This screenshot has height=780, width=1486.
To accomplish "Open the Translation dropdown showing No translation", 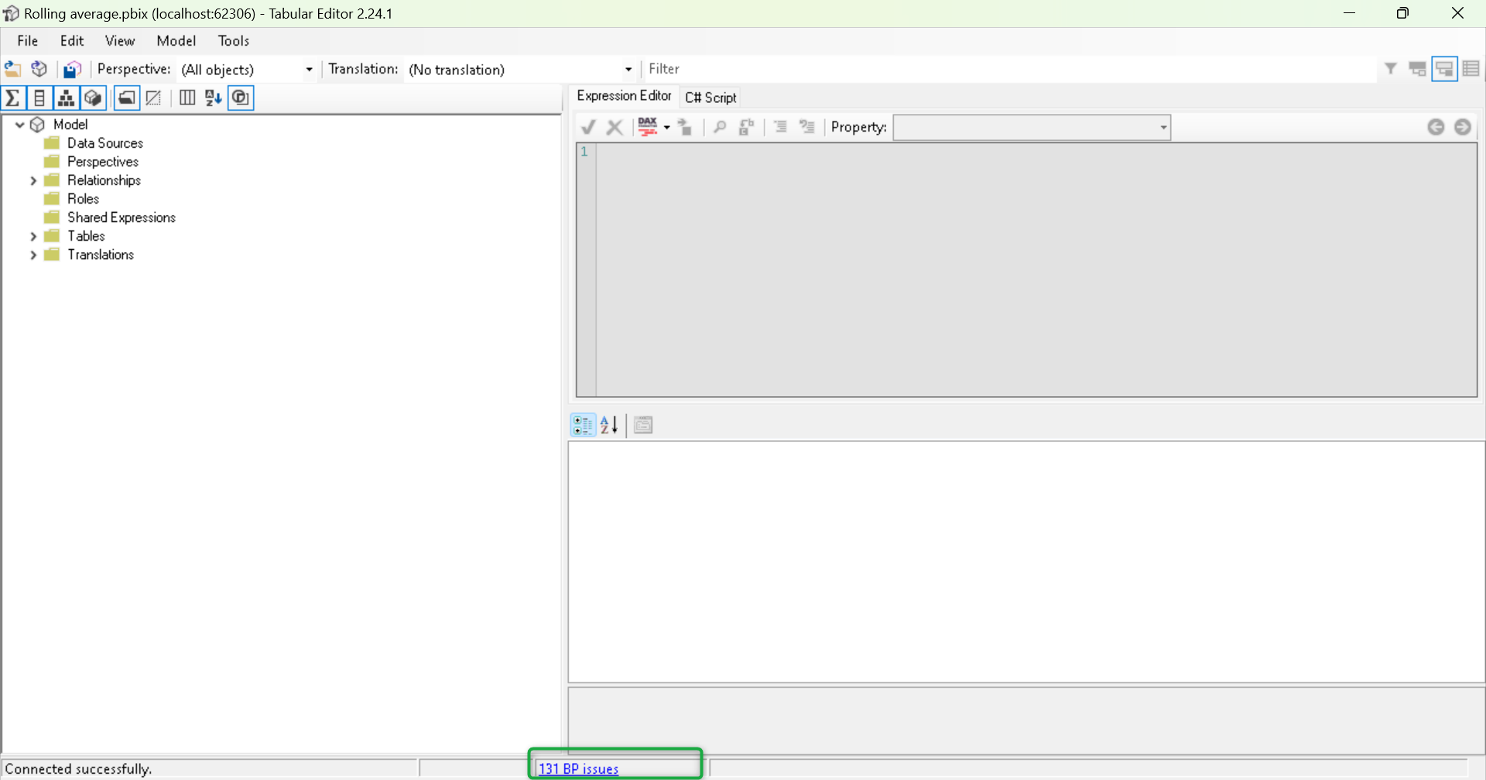I will point(628,70).
